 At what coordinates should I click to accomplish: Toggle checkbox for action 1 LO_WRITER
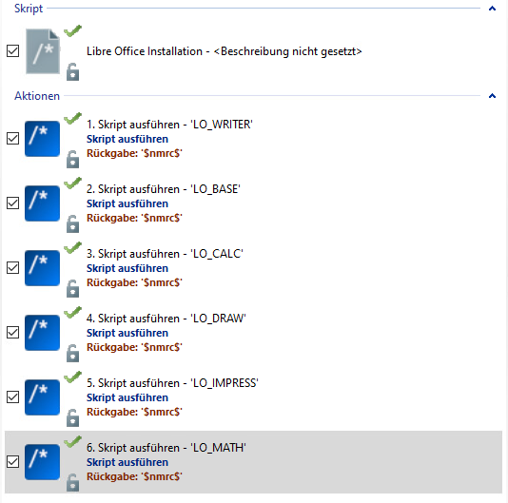[13, 138]
